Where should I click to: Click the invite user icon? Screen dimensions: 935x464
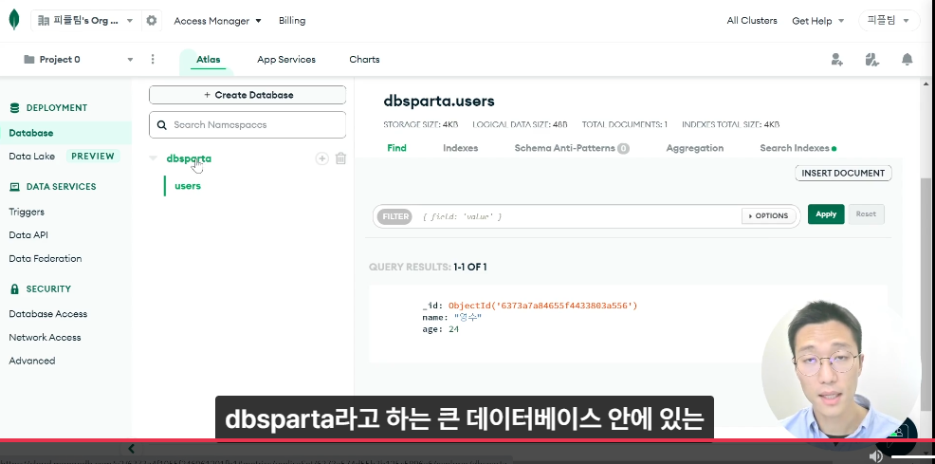(836, 59)
